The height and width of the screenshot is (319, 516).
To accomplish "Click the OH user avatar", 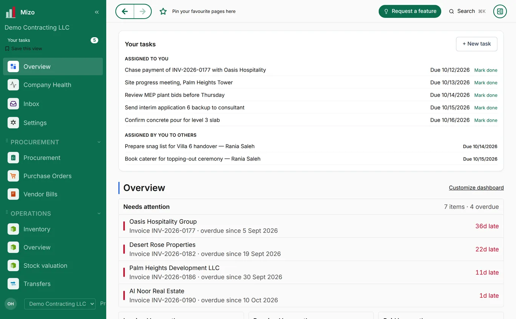I will coord(11,304).
